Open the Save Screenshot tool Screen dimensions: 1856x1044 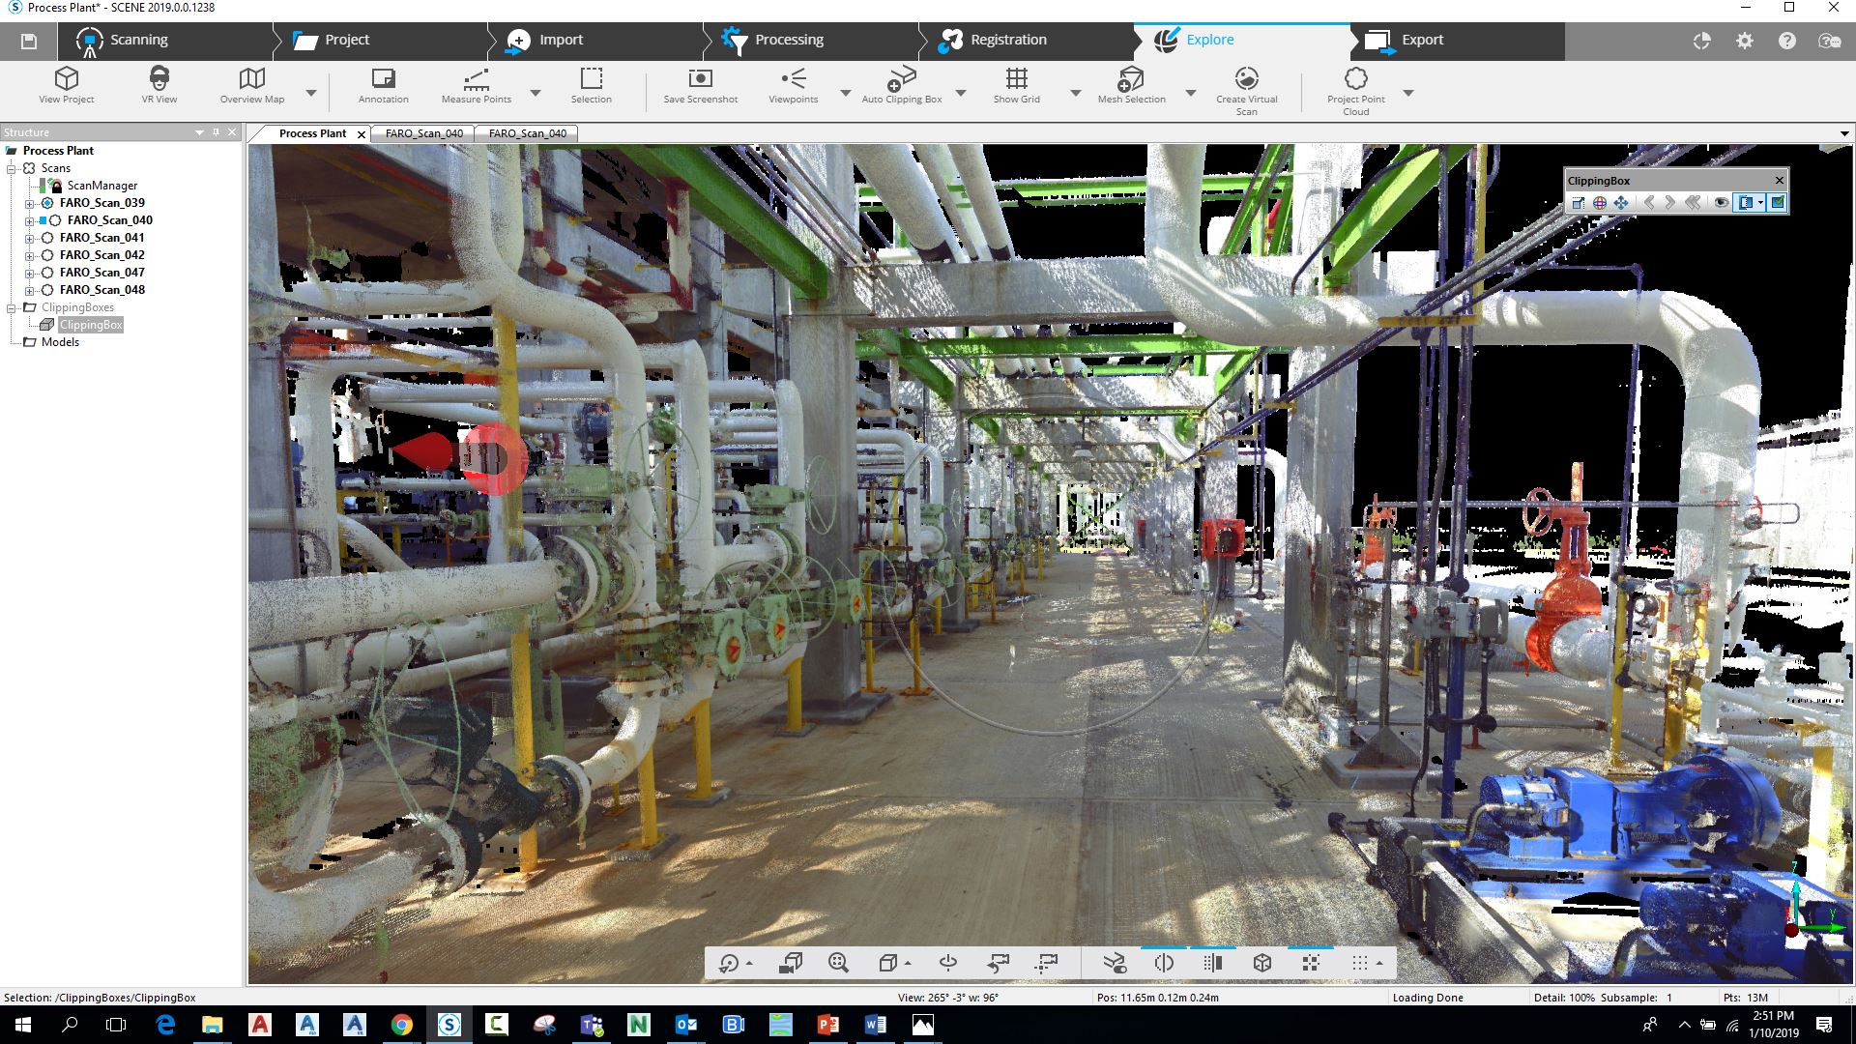click(x=700, y=89)
